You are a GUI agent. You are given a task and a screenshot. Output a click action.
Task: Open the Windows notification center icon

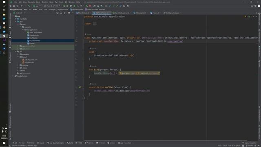4,143
